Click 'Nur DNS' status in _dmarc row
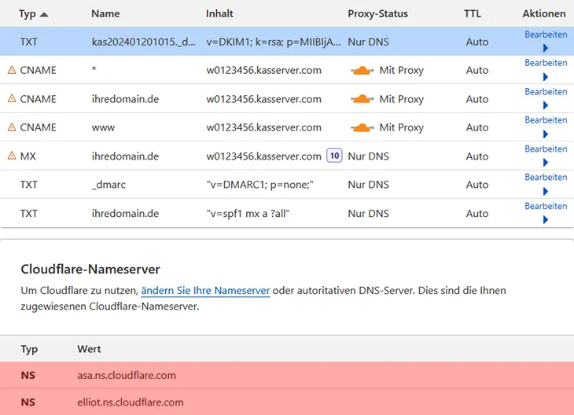Screen dimensions: 574x415 (368, 185)
